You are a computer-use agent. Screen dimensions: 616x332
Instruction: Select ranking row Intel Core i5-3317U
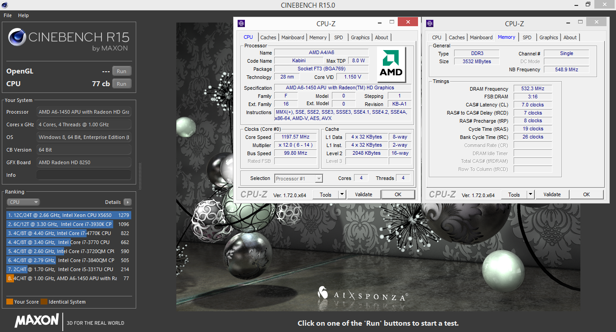(69, 269)
